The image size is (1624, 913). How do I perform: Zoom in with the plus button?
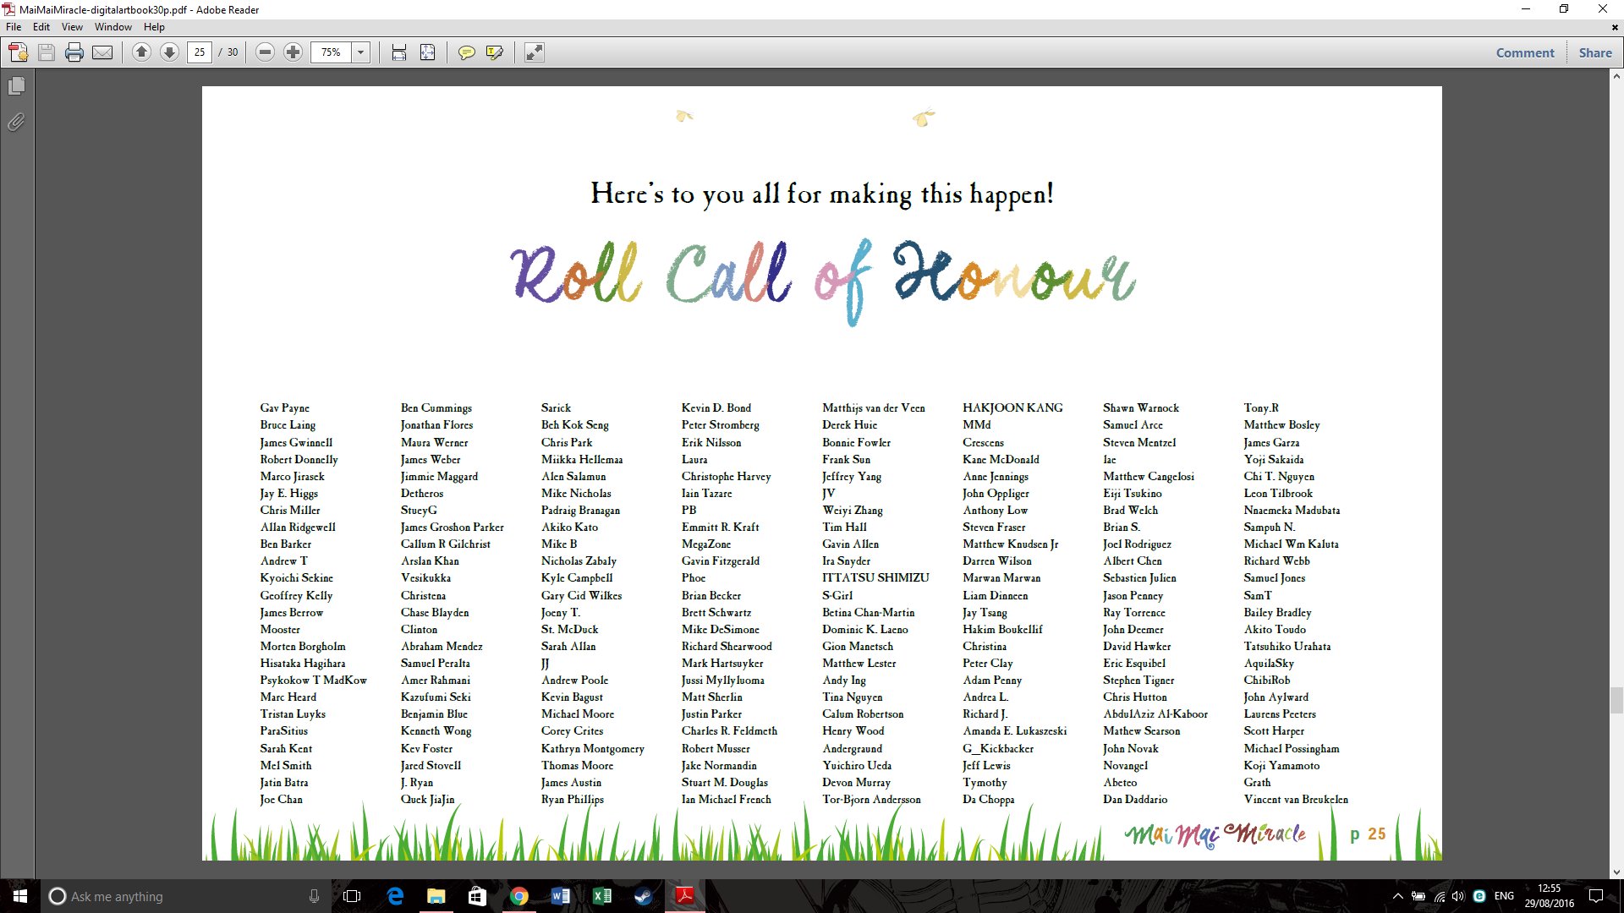tap(293, 52)
